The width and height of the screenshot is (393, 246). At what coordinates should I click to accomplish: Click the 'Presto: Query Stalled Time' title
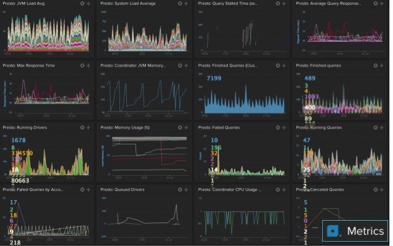[x=228, y=4]
